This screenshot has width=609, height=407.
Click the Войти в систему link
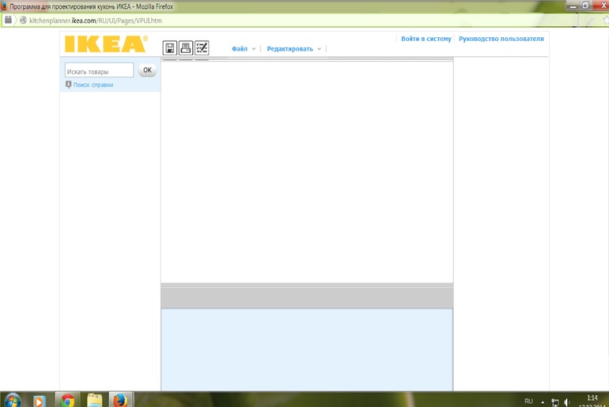[x=426, y=39]
